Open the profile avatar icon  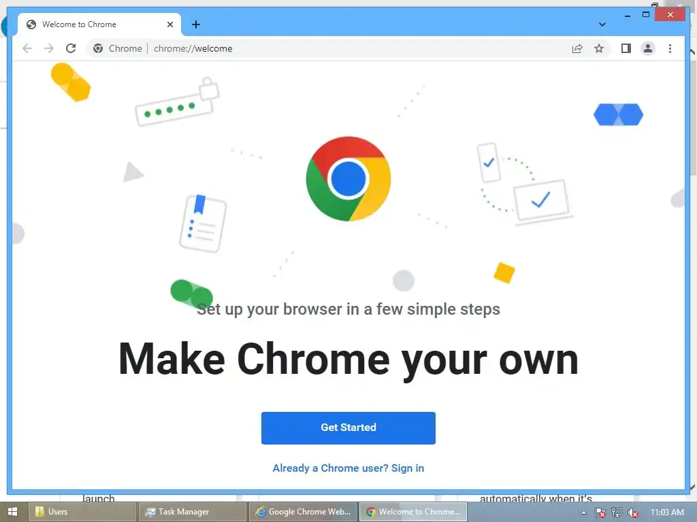point(648,48)
